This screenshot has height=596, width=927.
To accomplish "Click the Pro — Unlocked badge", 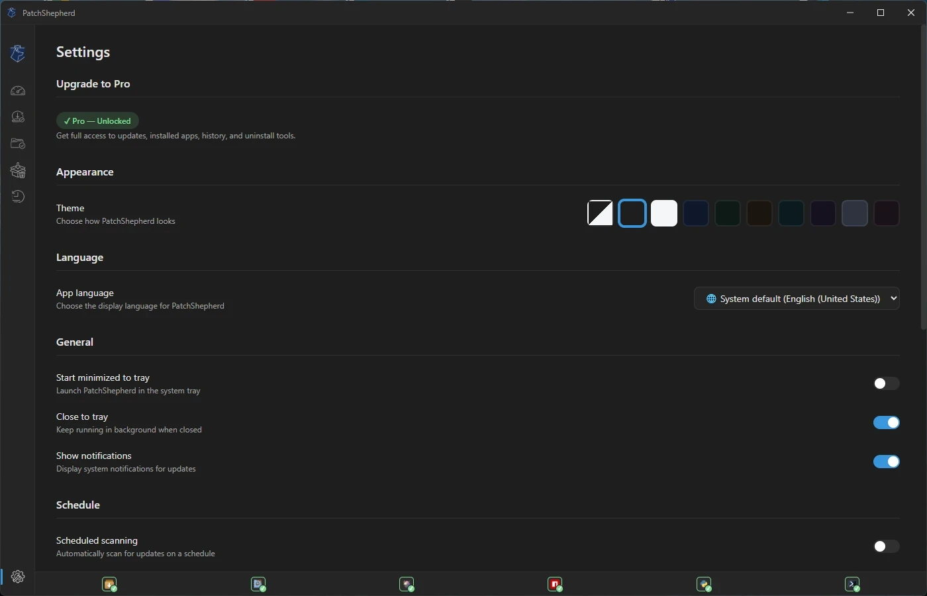I will click(97, 121).
